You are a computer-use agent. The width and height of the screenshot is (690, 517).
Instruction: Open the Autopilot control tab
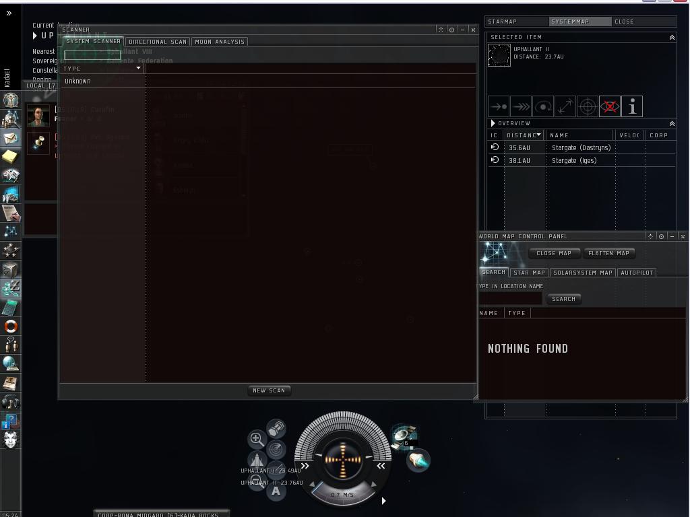coord(637,273)
